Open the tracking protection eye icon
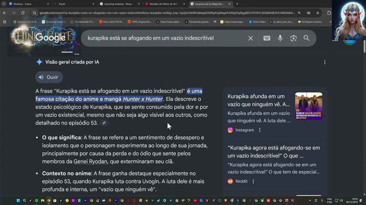Image resolution: width=366 pixels, height=205 pixels. pos(309,13)
